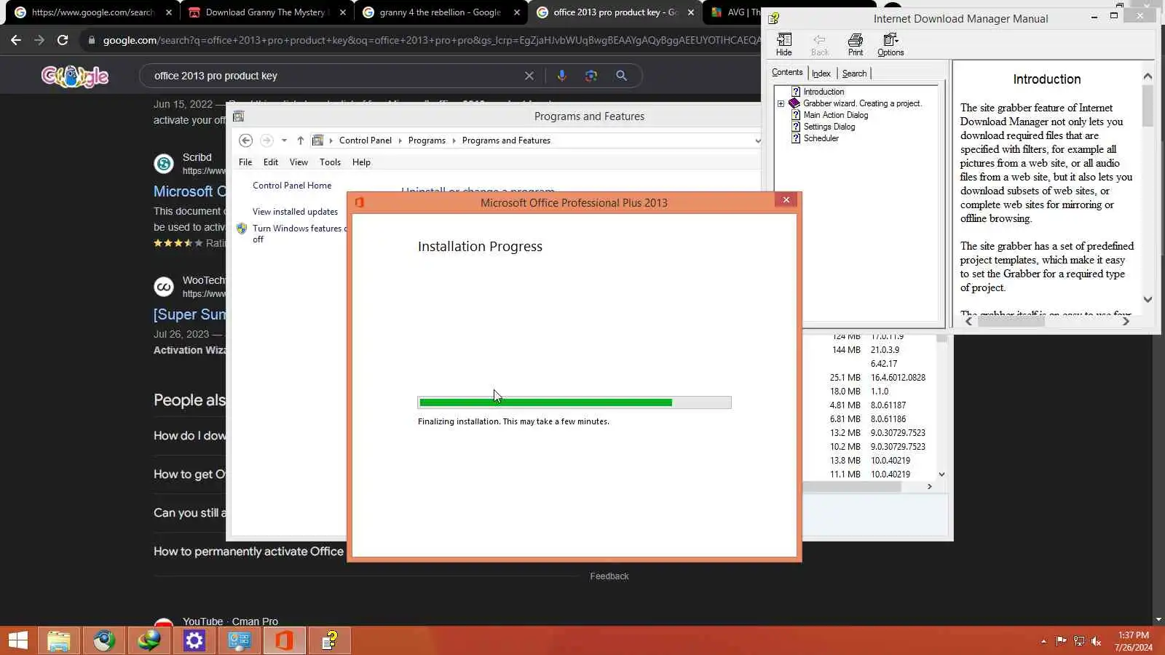The height and width of the screenshot is (655, 1165).
Task: Open Internet Download Manager from the taskbar
Action: click(149, 640)
